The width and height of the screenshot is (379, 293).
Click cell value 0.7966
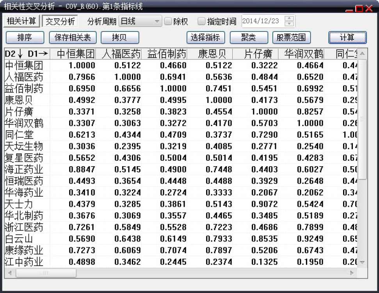(x=82, y=77)
